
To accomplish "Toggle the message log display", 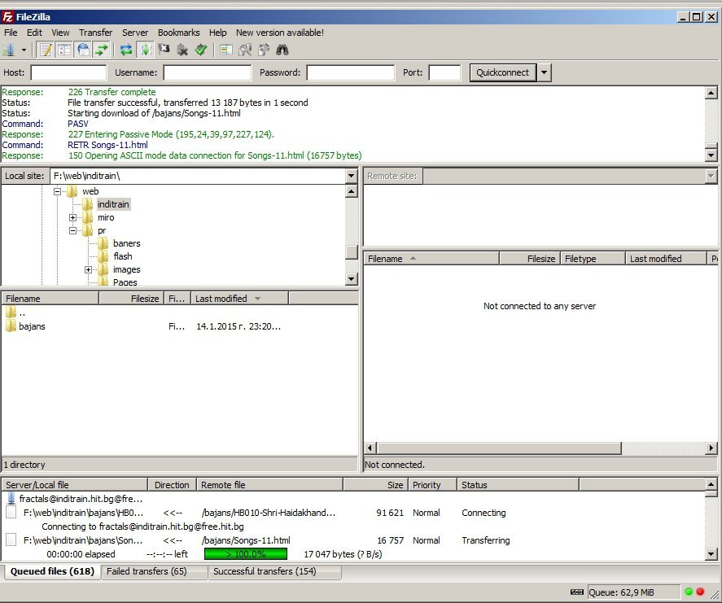I will (x=46, y=50).
